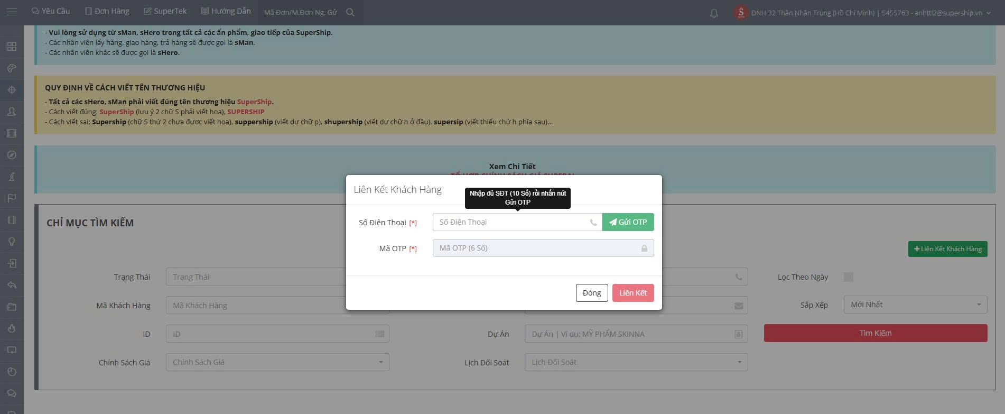Open the Xem Chi Tiết link
The height and width of the screenshot is (414, 1005).
pyautogui.click(x=513, y=167)
